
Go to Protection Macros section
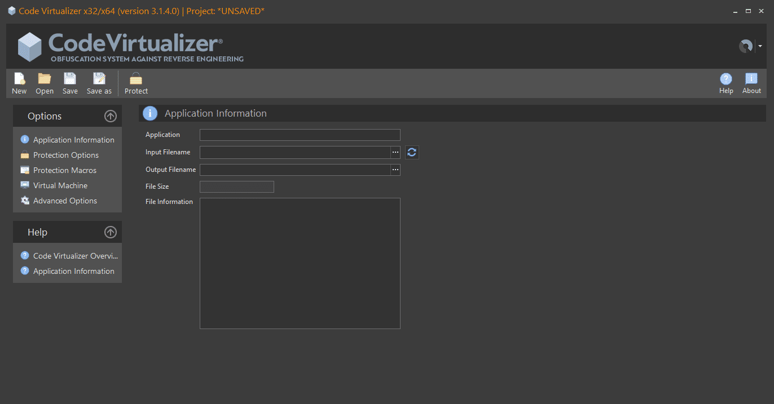64,170
